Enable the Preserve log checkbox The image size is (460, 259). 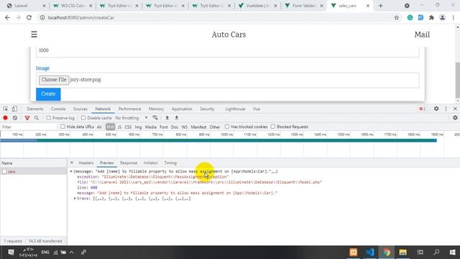[x=48, y=118]
